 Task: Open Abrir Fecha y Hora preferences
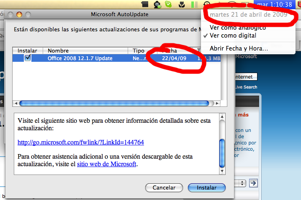tap(239, 48)
